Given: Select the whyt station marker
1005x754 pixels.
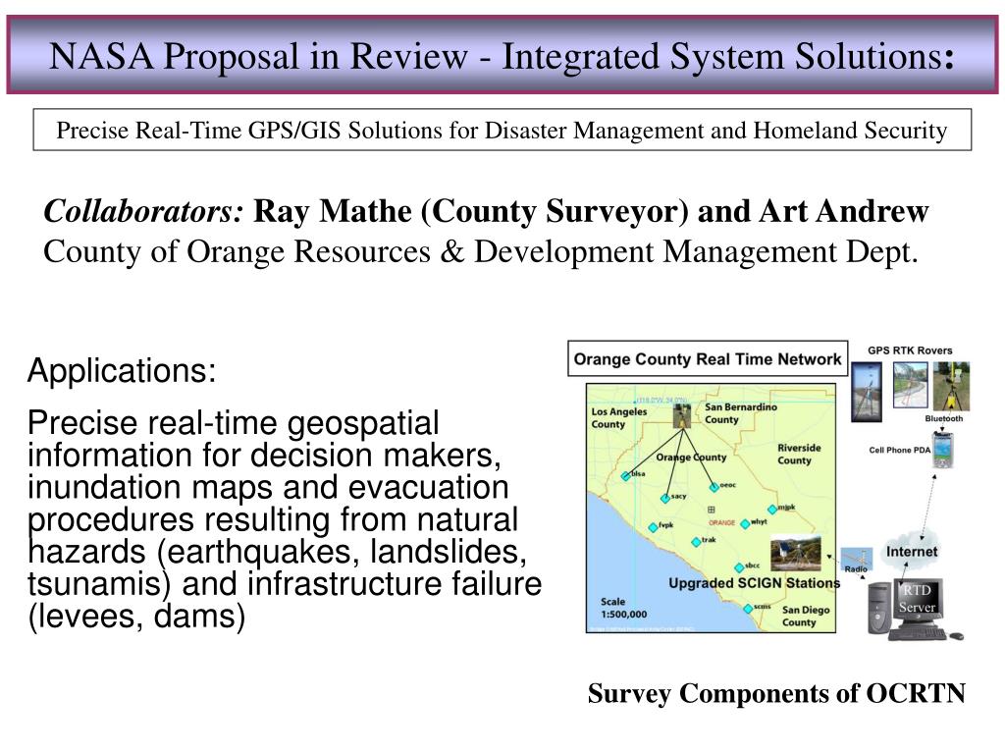Looking at the screenshot, I should tap(745, 524).
